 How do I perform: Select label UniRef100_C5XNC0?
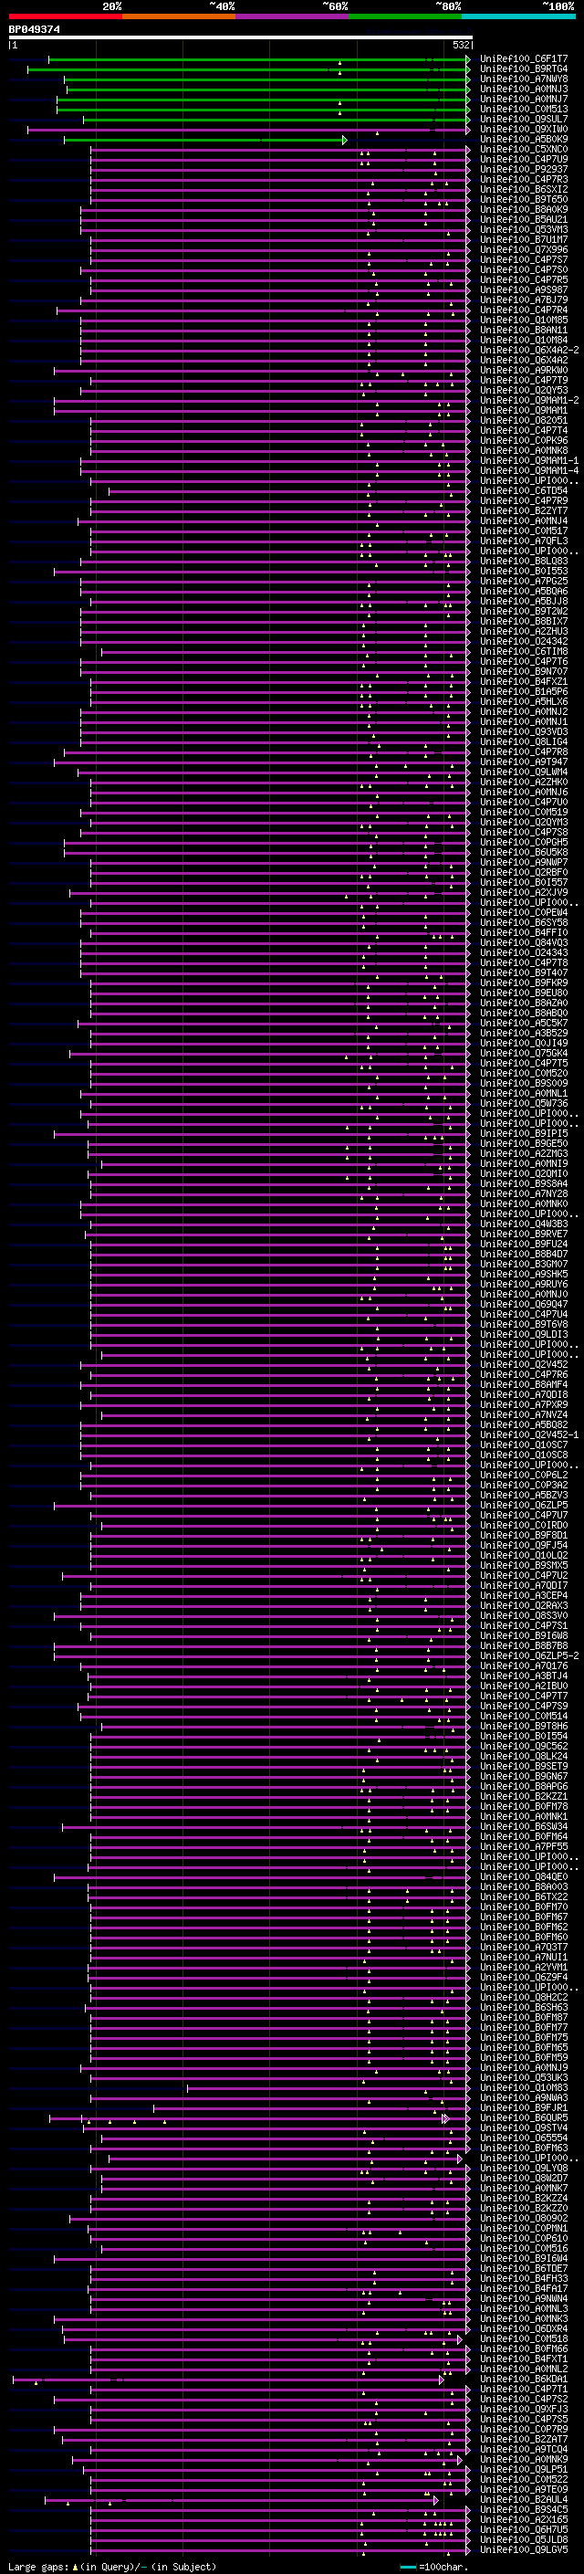click(524, 149)
